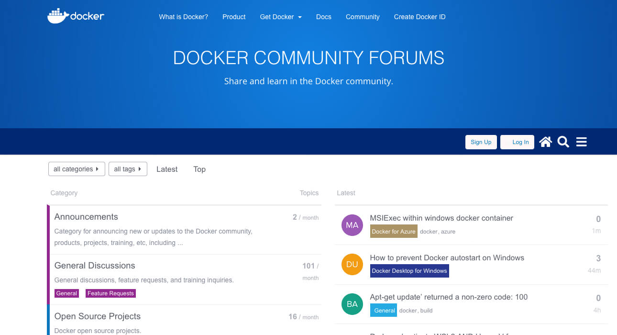Click the Sign Up button

[x=481, y=142]
